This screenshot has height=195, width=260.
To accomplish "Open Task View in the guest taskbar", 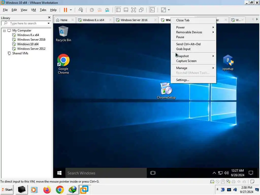I will (x=153, y=173).
